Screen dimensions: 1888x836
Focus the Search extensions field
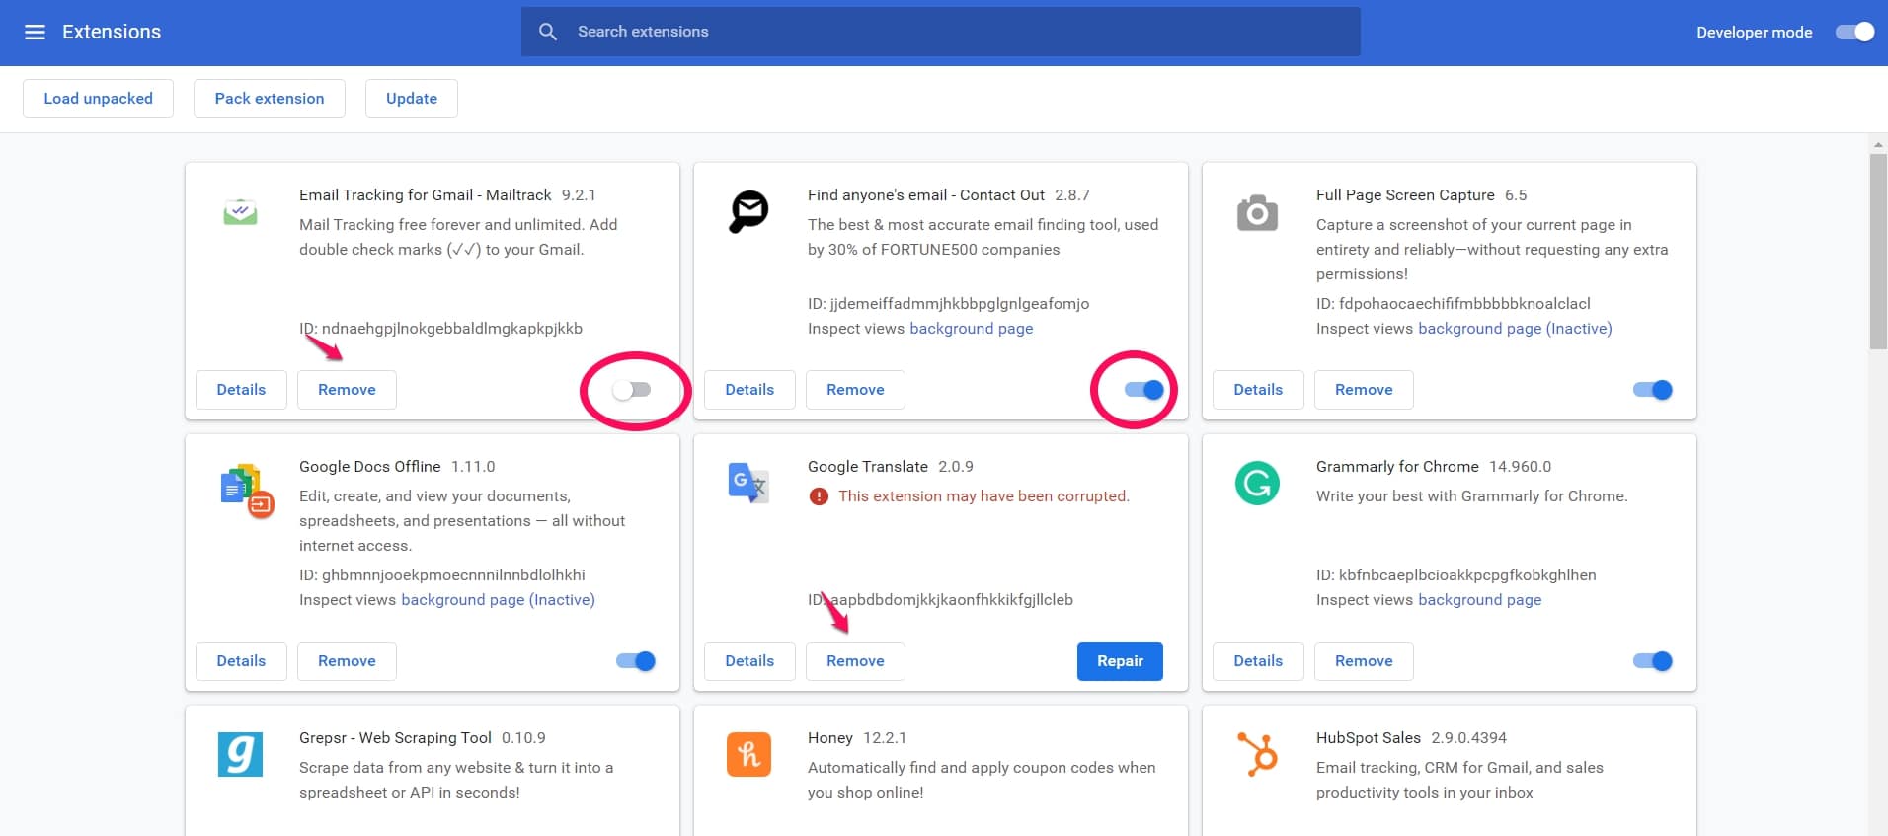click(x=940, y=32)
